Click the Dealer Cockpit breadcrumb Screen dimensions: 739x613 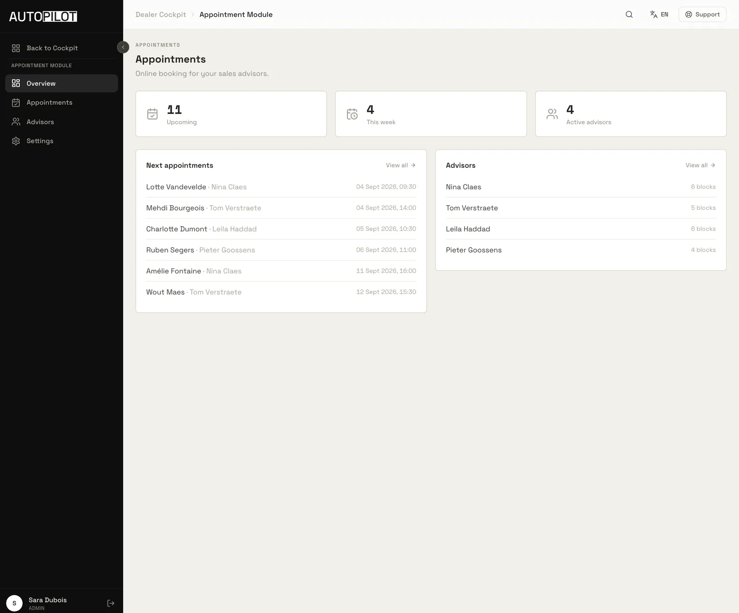(x=161, y=15)
